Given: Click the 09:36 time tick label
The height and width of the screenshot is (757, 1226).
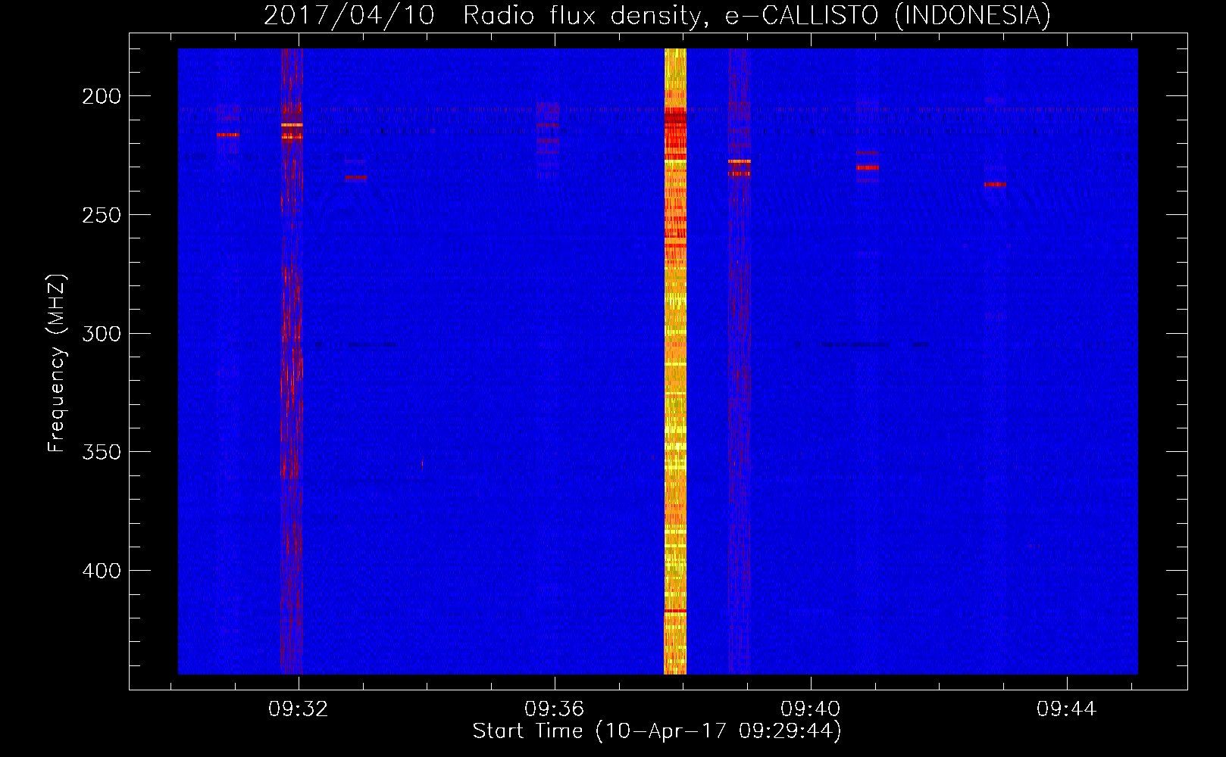Looking at the screenshot, I should point(555,709).
